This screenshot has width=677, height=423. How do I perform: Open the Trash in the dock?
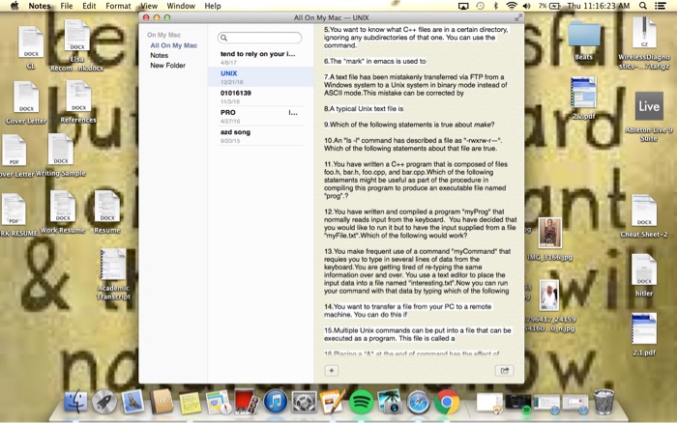point(603,402)
